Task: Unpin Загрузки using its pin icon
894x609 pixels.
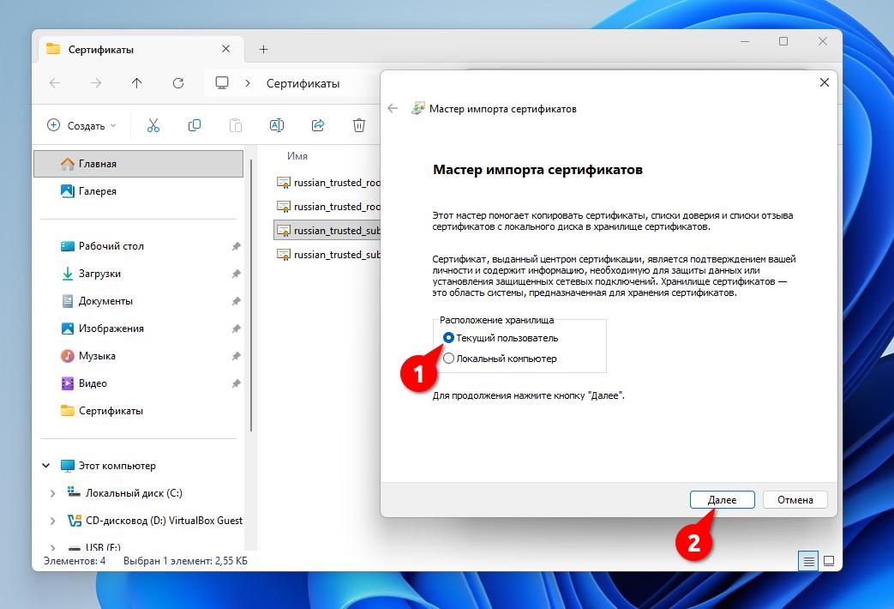Action: tap(236, 274)
